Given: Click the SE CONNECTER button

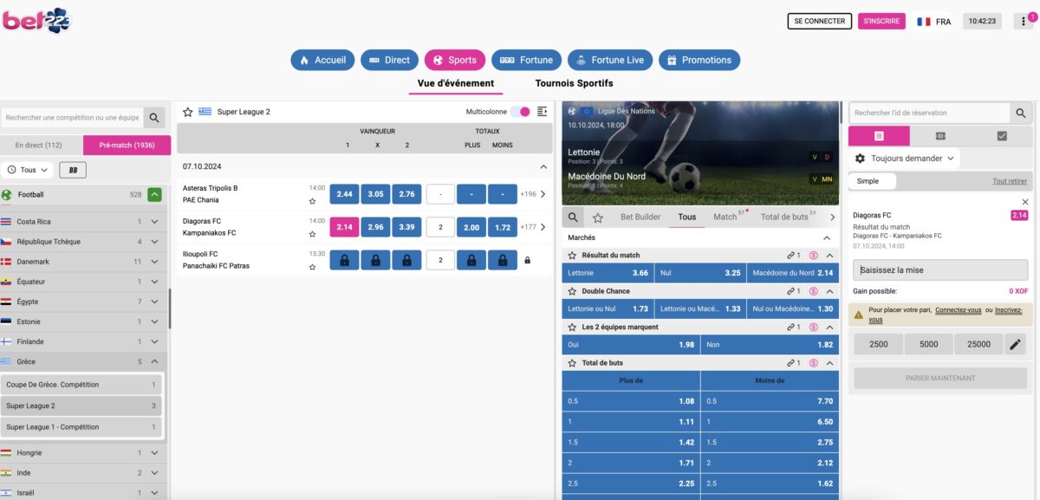Looking at the screenshot, I should (819, 21).
